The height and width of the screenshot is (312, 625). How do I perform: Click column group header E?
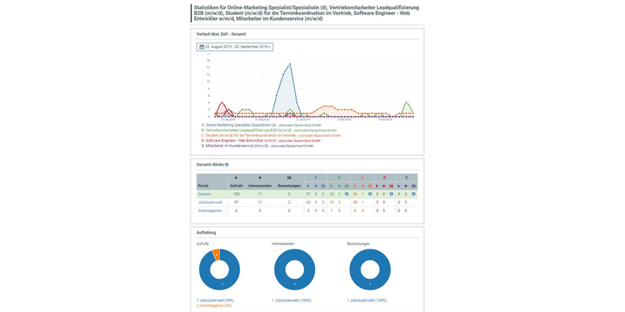[x=407, y=178]
